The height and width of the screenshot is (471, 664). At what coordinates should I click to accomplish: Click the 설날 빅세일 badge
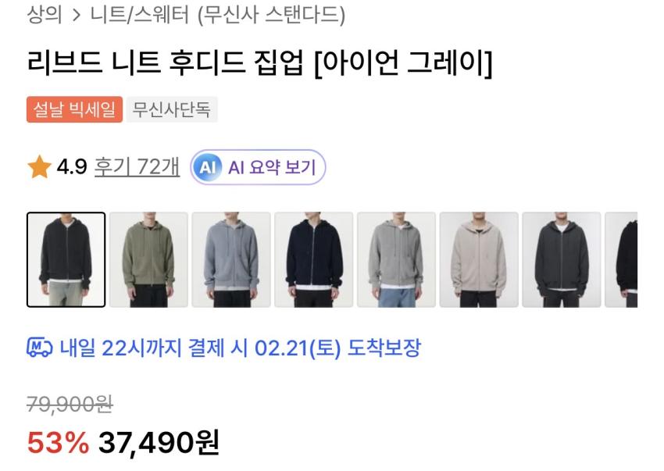[74, 109]
